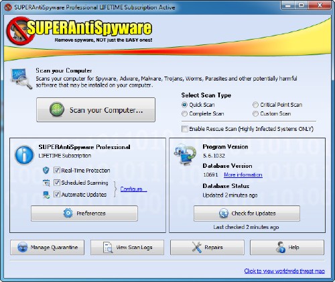Select the Custom Scan radio button
The image size is (335, 282).
(255, 113)
